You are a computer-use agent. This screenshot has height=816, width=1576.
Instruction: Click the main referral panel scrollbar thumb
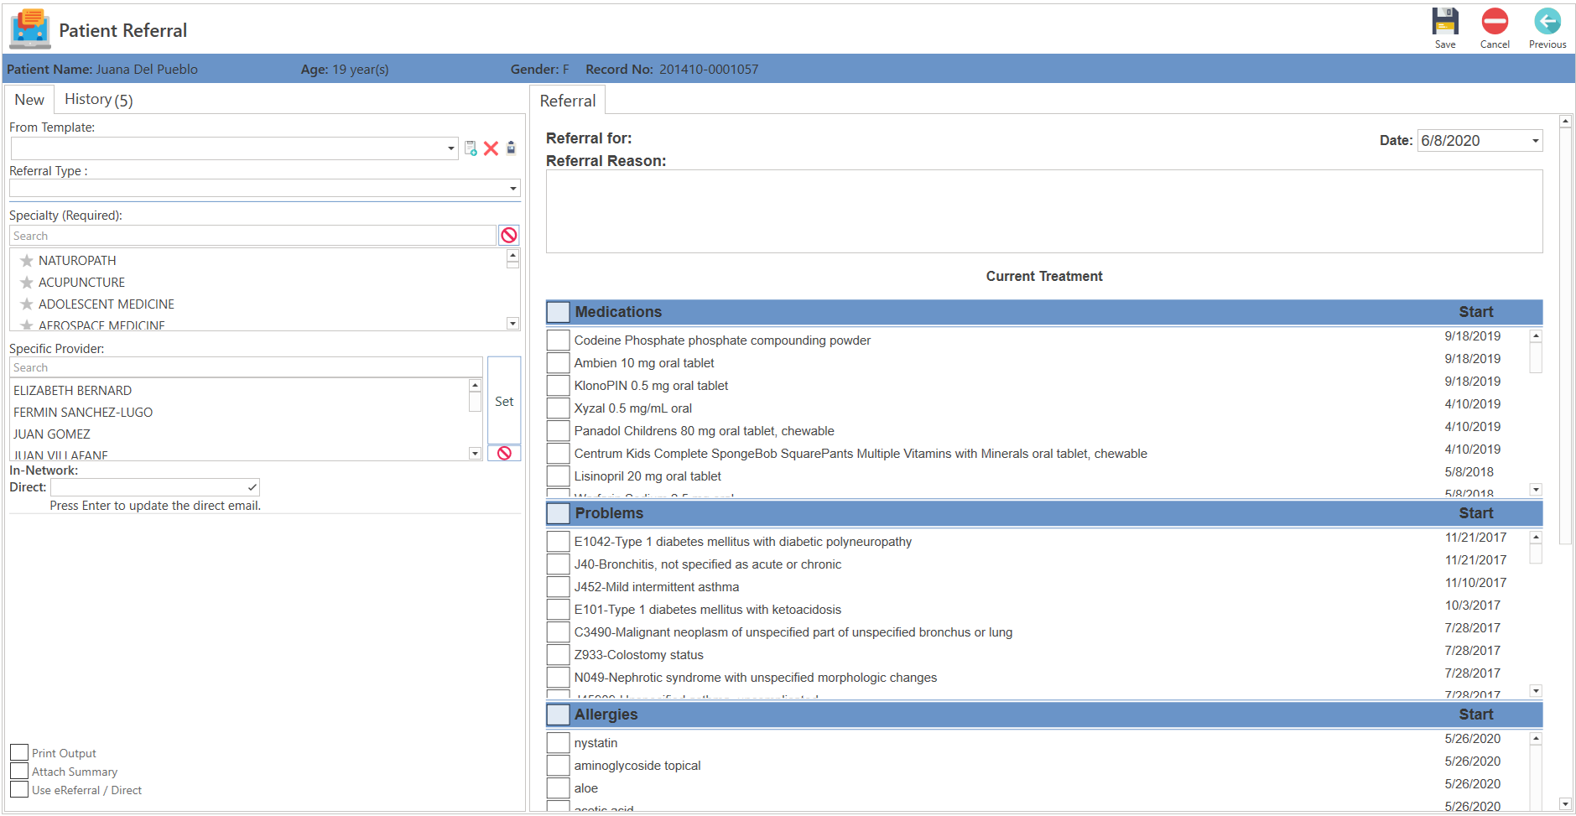pos(1565,336)
